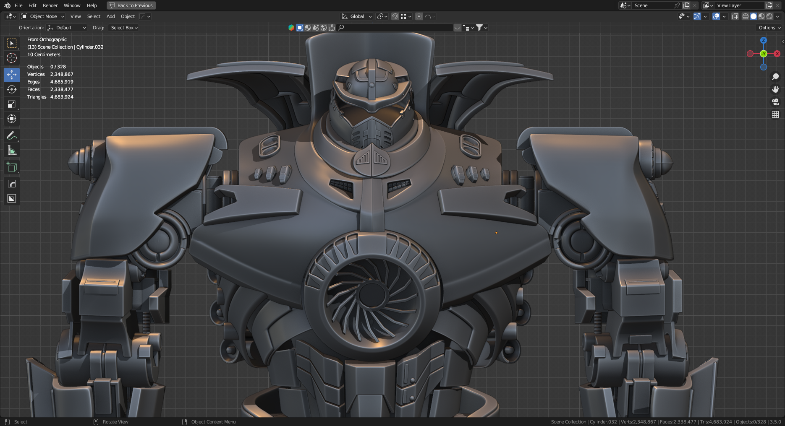
Task: Click the green Y axis gizmo handle
Action: [x=764, y=54]
